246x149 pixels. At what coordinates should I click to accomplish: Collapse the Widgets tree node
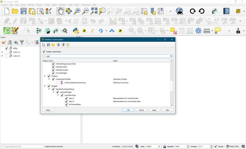coord(45,86)
